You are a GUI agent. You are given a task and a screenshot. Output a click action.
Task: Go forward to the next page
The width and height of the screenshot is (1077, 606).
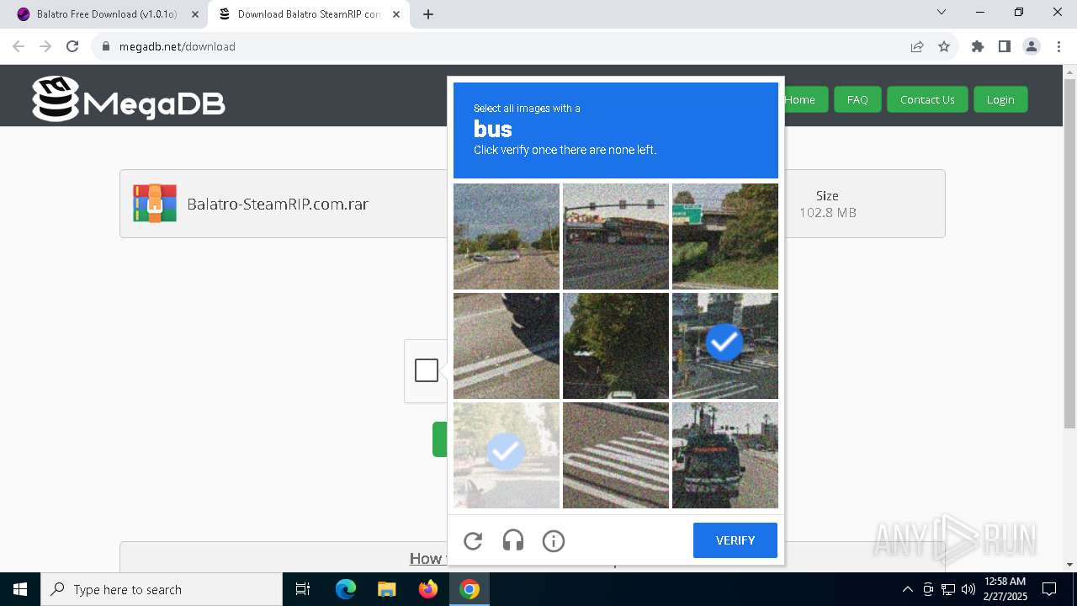pos(45,46)
